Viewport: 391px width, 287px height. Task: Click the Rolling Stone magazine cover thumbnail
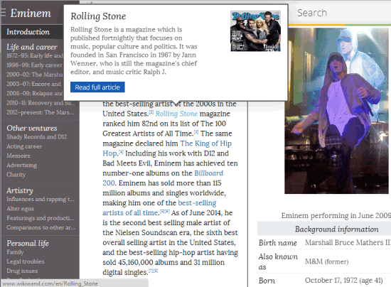click(x=255, y=31)
